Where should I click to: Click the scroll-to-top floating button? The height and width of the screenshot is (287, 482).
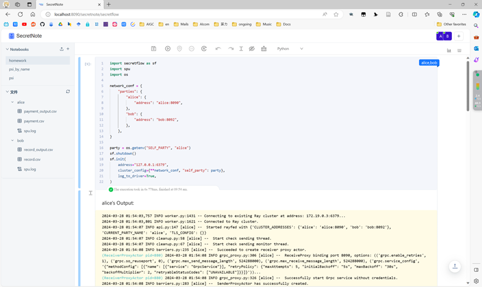[x=455, y=266]
